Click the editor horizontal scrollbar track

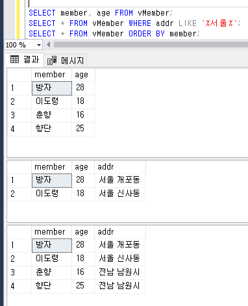[151, 45]
